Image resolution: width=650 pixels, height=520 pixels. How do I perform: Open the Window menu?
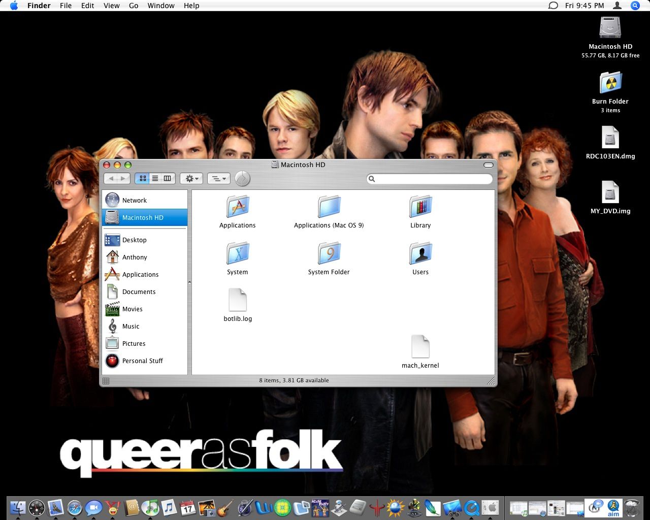pos(160,6)
